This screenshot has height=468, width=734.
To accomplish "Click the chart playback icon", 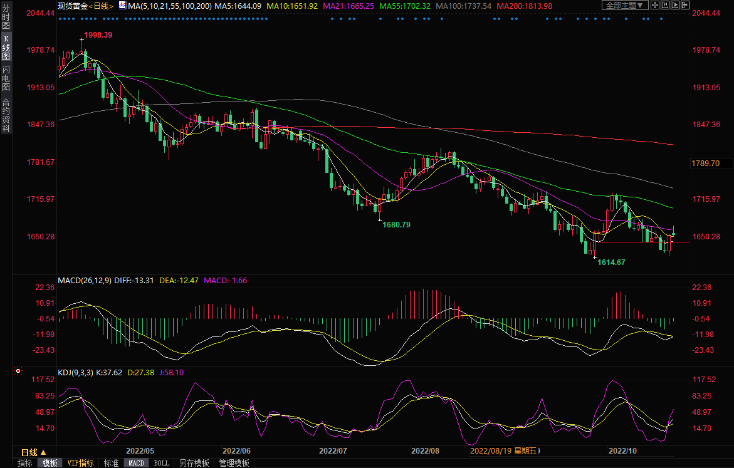I will (675, 5).
